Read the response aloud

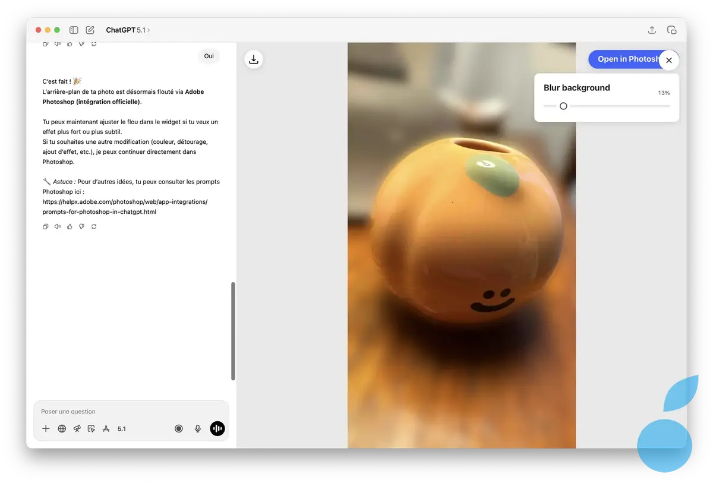57,226
